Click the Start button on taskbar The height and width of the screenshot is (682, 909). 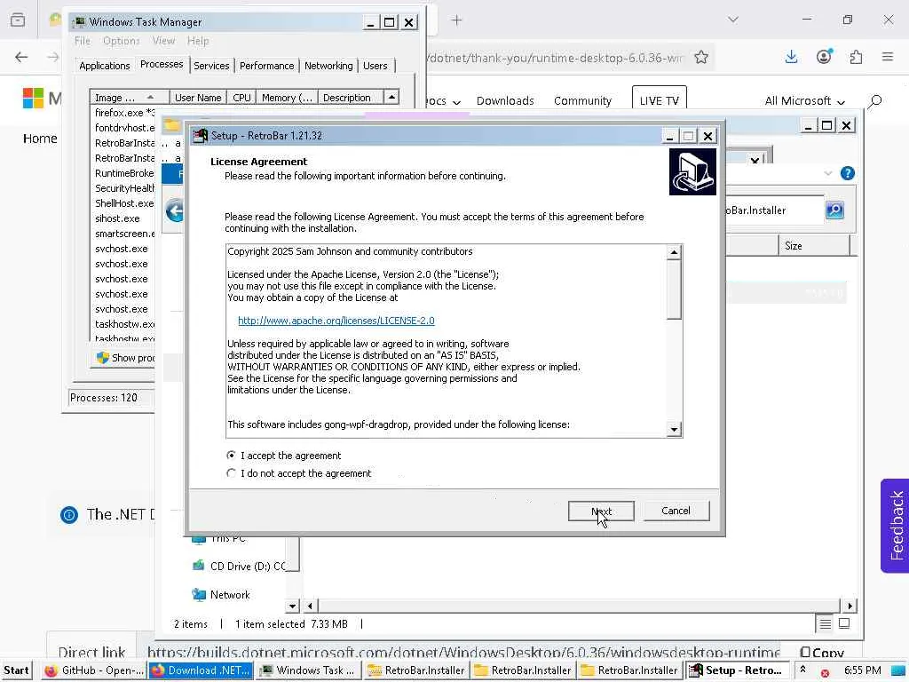click(16, 670)
